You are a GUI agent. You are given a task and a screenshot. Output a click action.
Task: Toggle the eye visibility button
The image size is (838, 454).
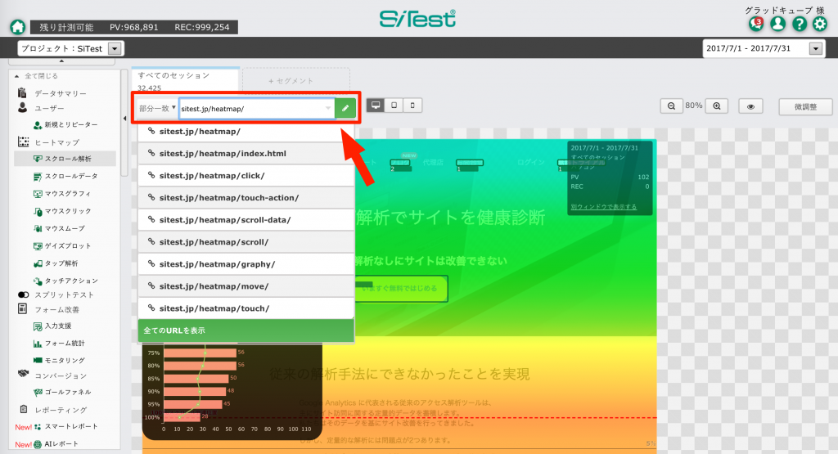[750, 106]
